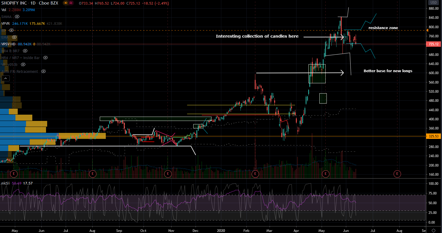
Task: Click the 75.00 level on the oscillator axis
Action: 433,193
